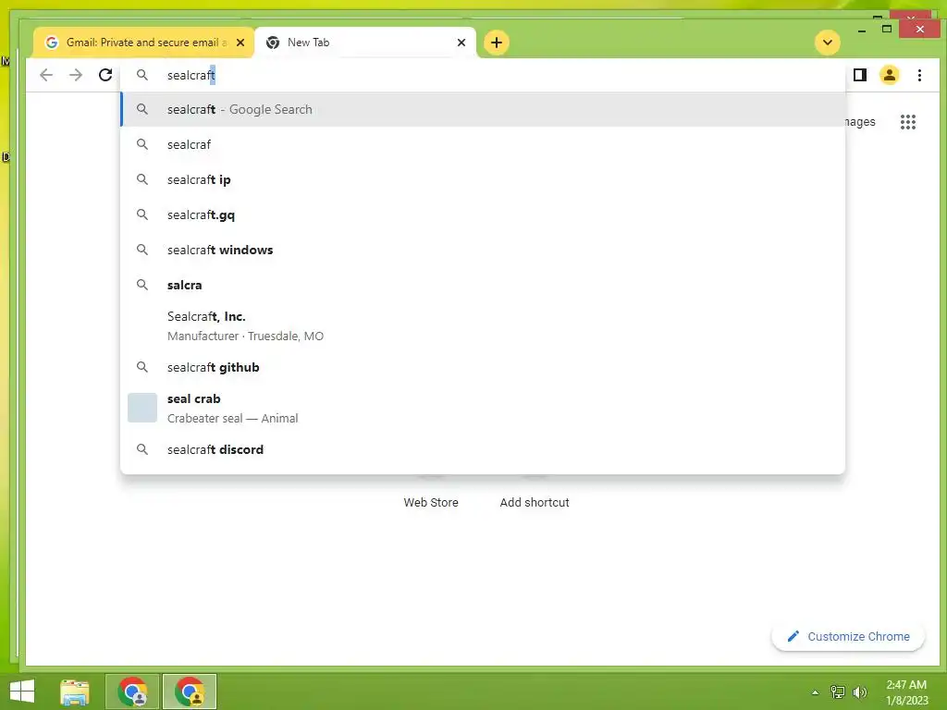Click the seal crab thumbnail image
The height and width of the screenshot is (710, 947).
(x=142, y=408)
